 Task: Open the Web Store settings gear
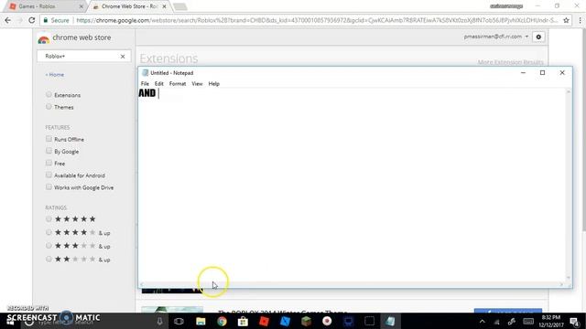click(x=538, y=37)
